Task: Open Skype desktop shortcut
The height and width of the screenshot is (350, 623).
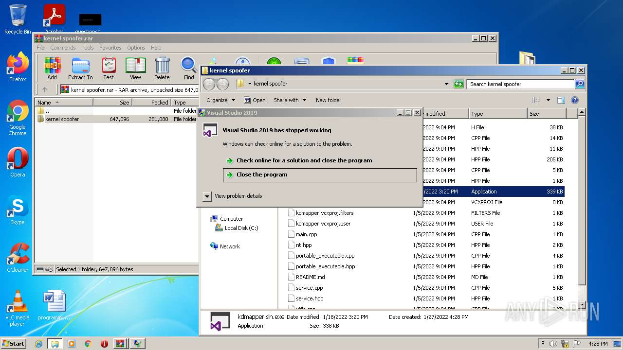Action: [x=18, y=210]
